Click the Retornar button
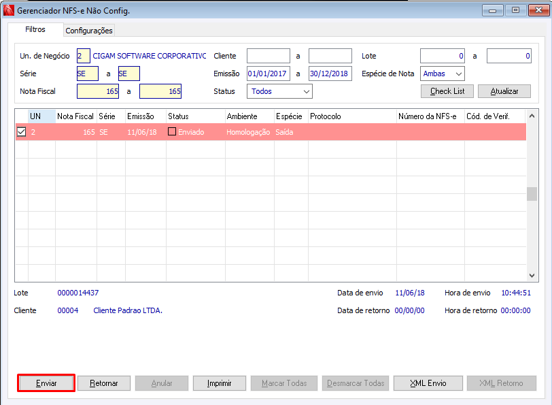552x405 pixels. [104, 383]
